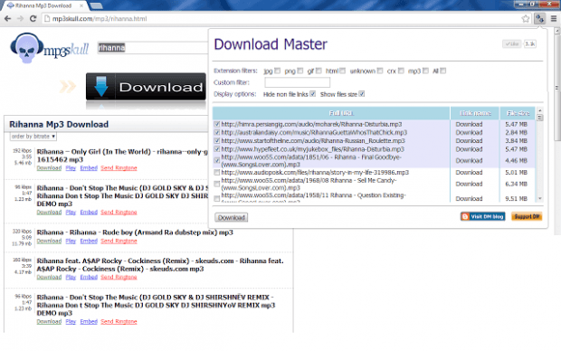
Task: Click the Download button in Download Master
Action: pos(232,217)
